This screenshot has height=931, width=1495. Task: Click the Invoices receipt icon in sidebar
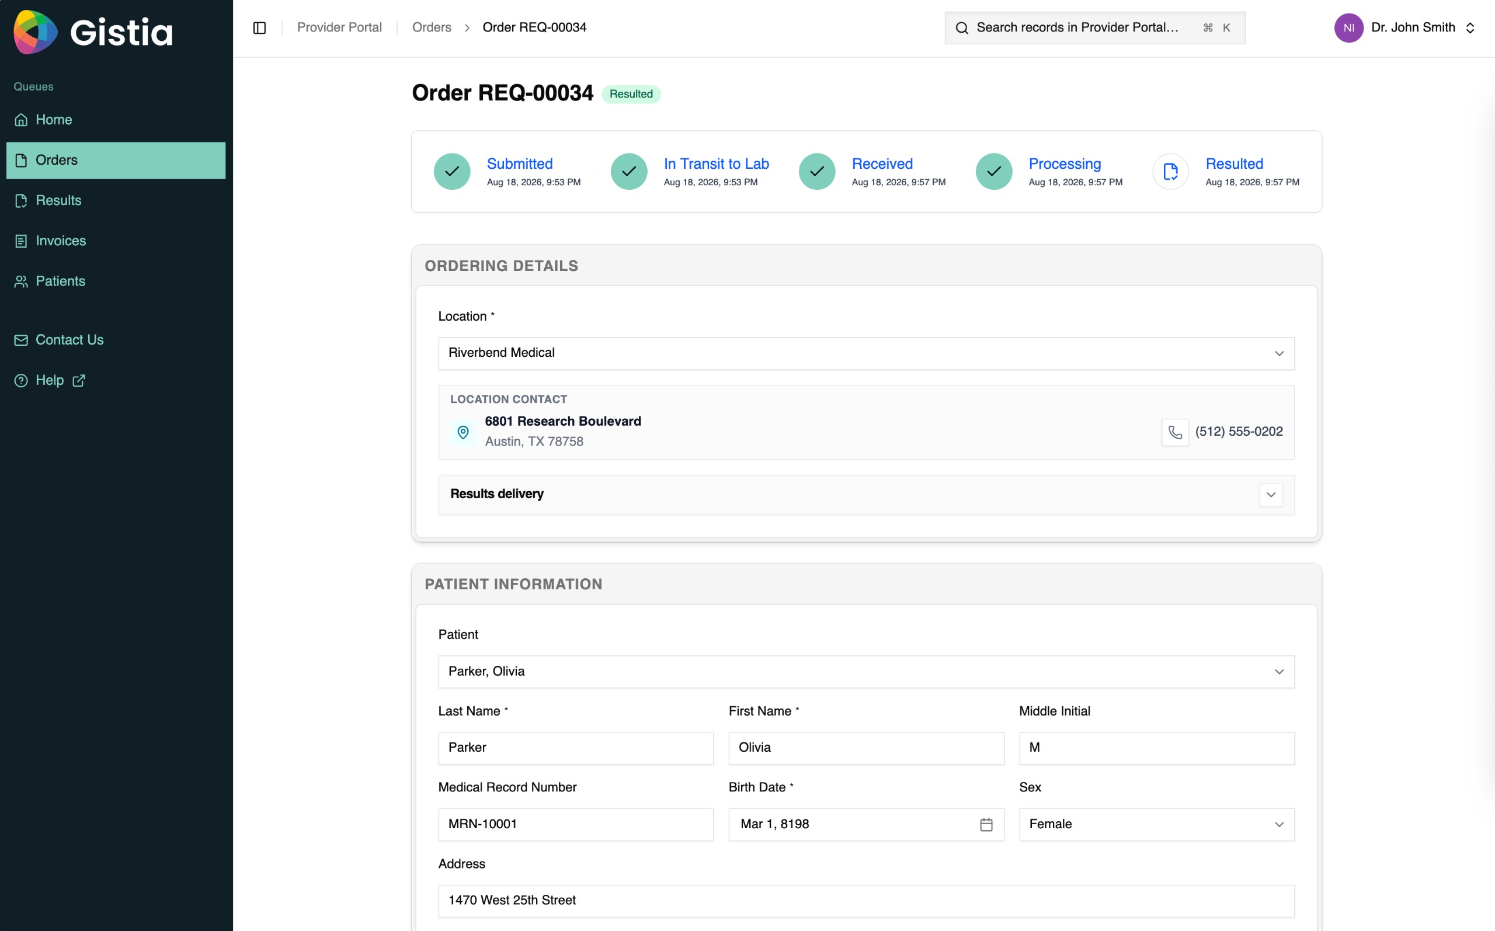(21, 241)
